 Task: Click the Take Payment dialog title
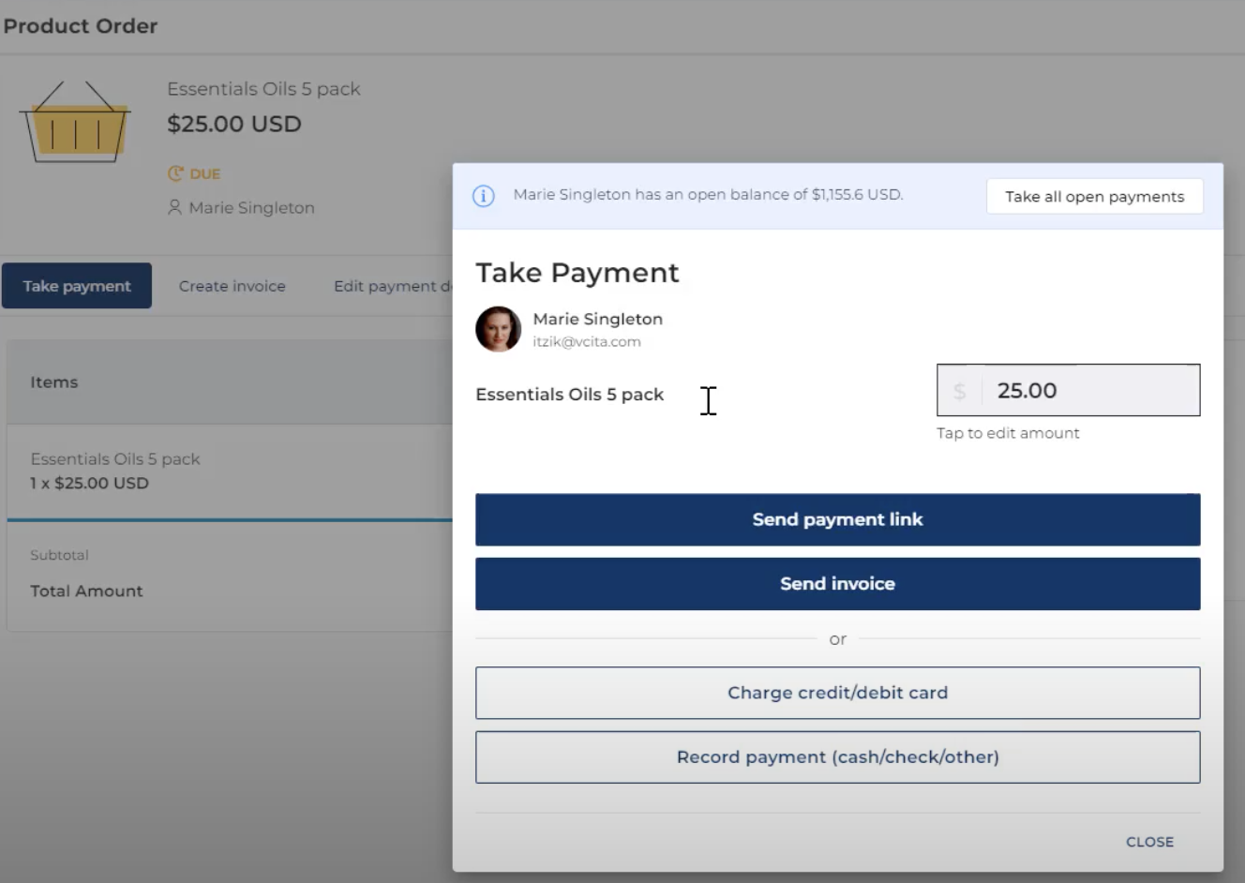coord(577,273)
